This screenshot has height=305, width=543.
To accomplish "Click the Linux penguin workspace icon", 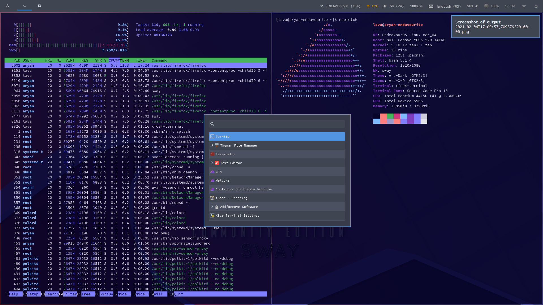I will [x=8, y=6].
